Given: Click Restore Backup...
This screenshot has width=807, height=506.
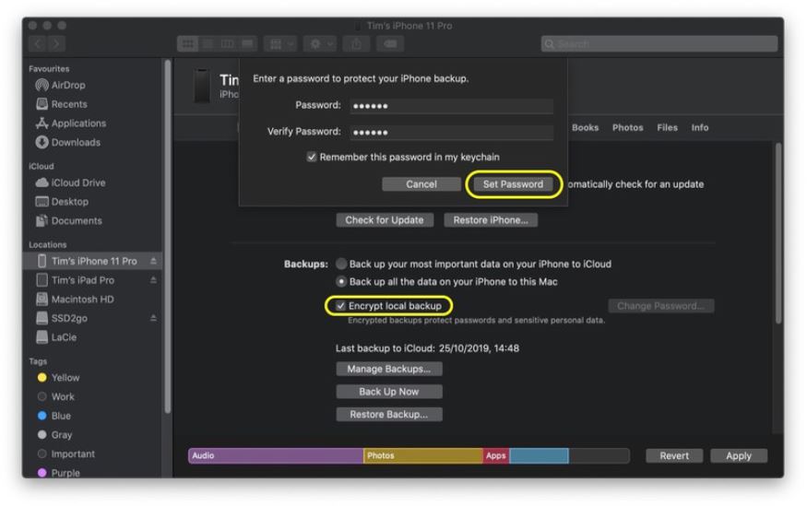Looking at the screenshot, I should point(388,414).
